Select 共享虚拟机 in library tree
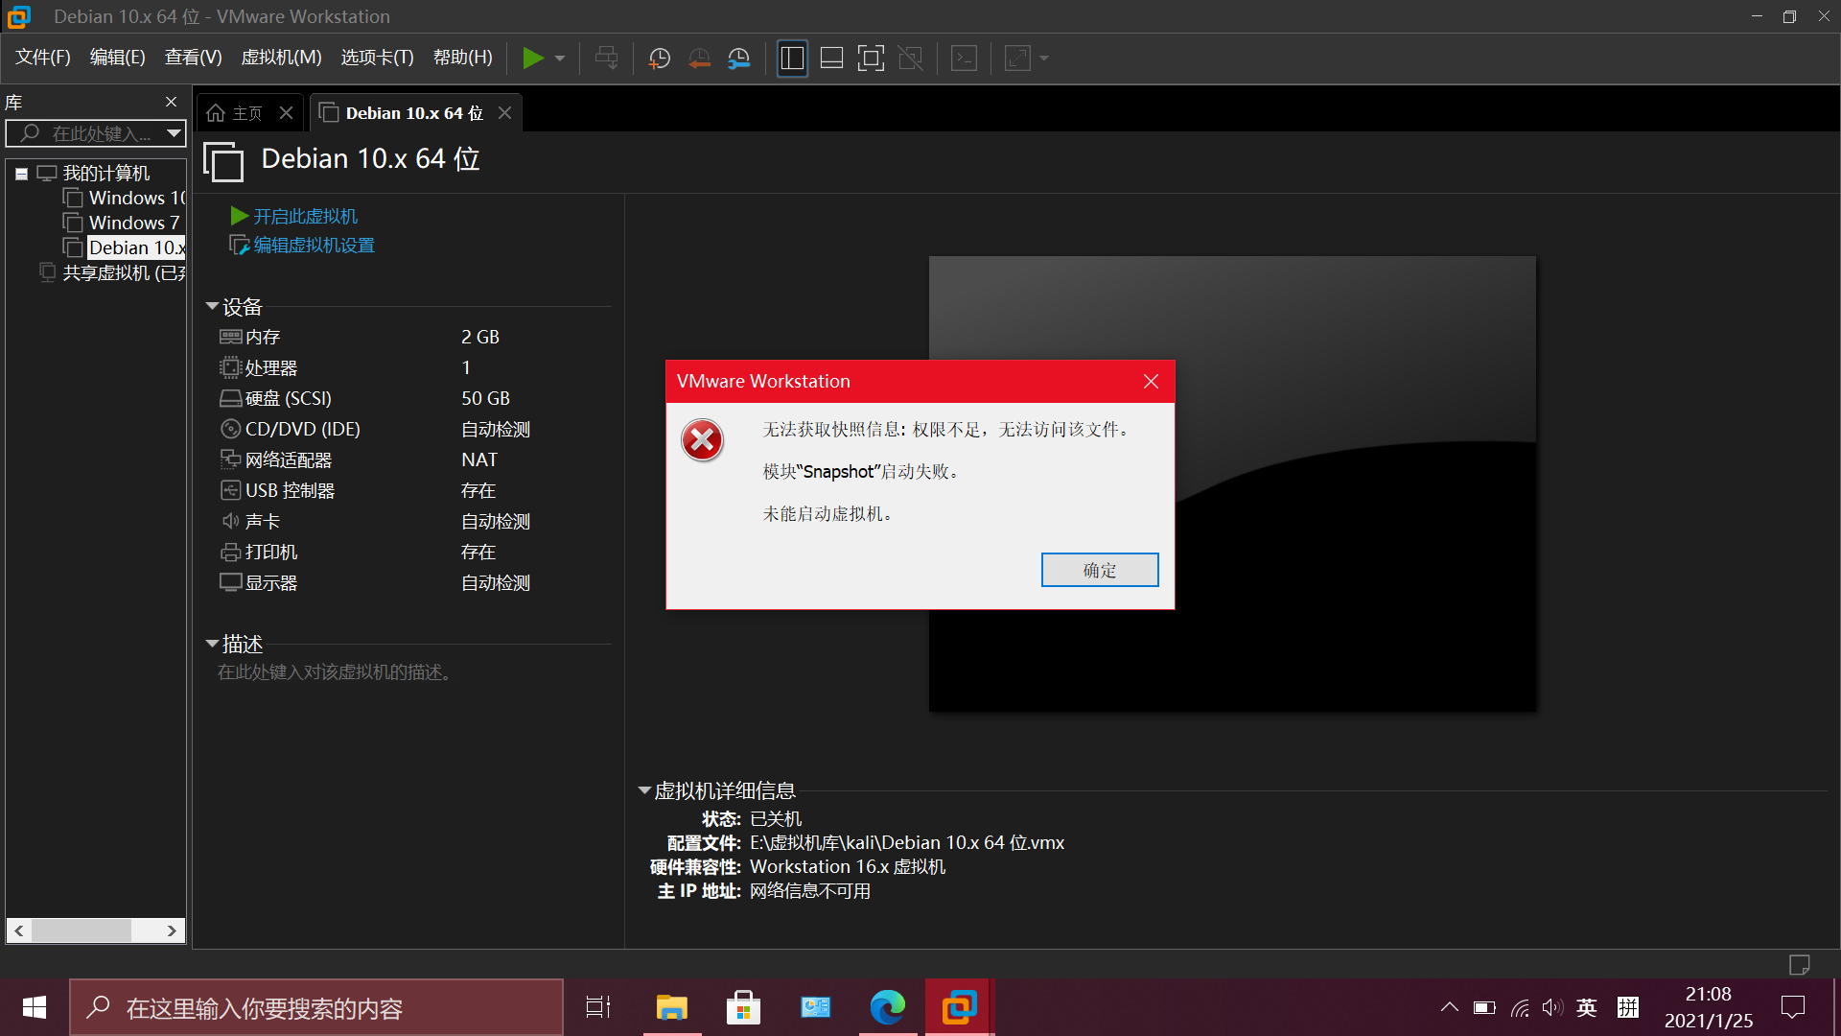Image resolution: width=1841 pixels, height=1036 pixels. coord(114,273)
